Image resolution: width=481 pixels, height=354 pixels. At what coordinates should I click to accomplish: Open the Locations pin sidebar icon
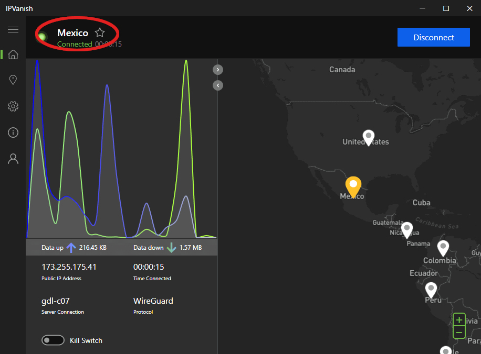(13, 80)
